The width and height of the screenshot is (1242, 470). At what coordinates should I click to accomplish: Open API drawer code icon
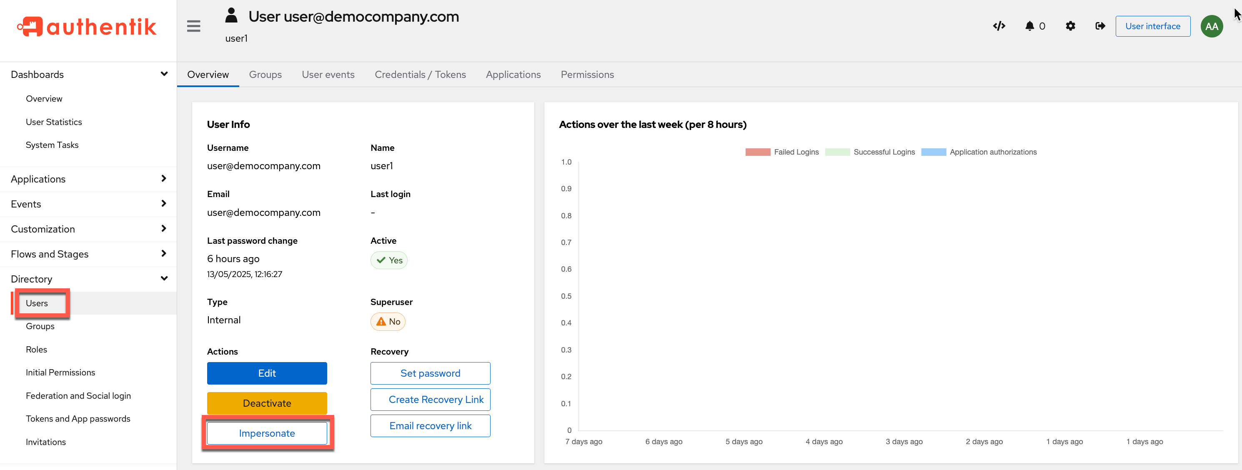point(999,26)
